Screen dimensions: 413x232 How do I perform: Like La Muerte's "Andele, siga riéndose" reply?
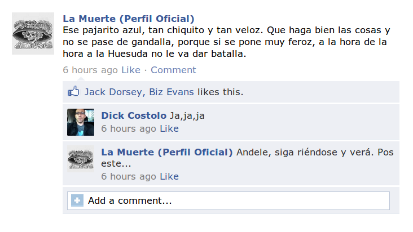tap(169, 176)
